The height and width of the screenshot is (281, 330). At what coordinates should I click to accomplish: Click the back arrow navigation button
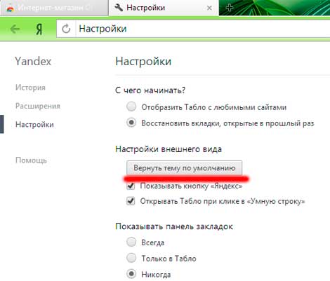pos(15,29)
